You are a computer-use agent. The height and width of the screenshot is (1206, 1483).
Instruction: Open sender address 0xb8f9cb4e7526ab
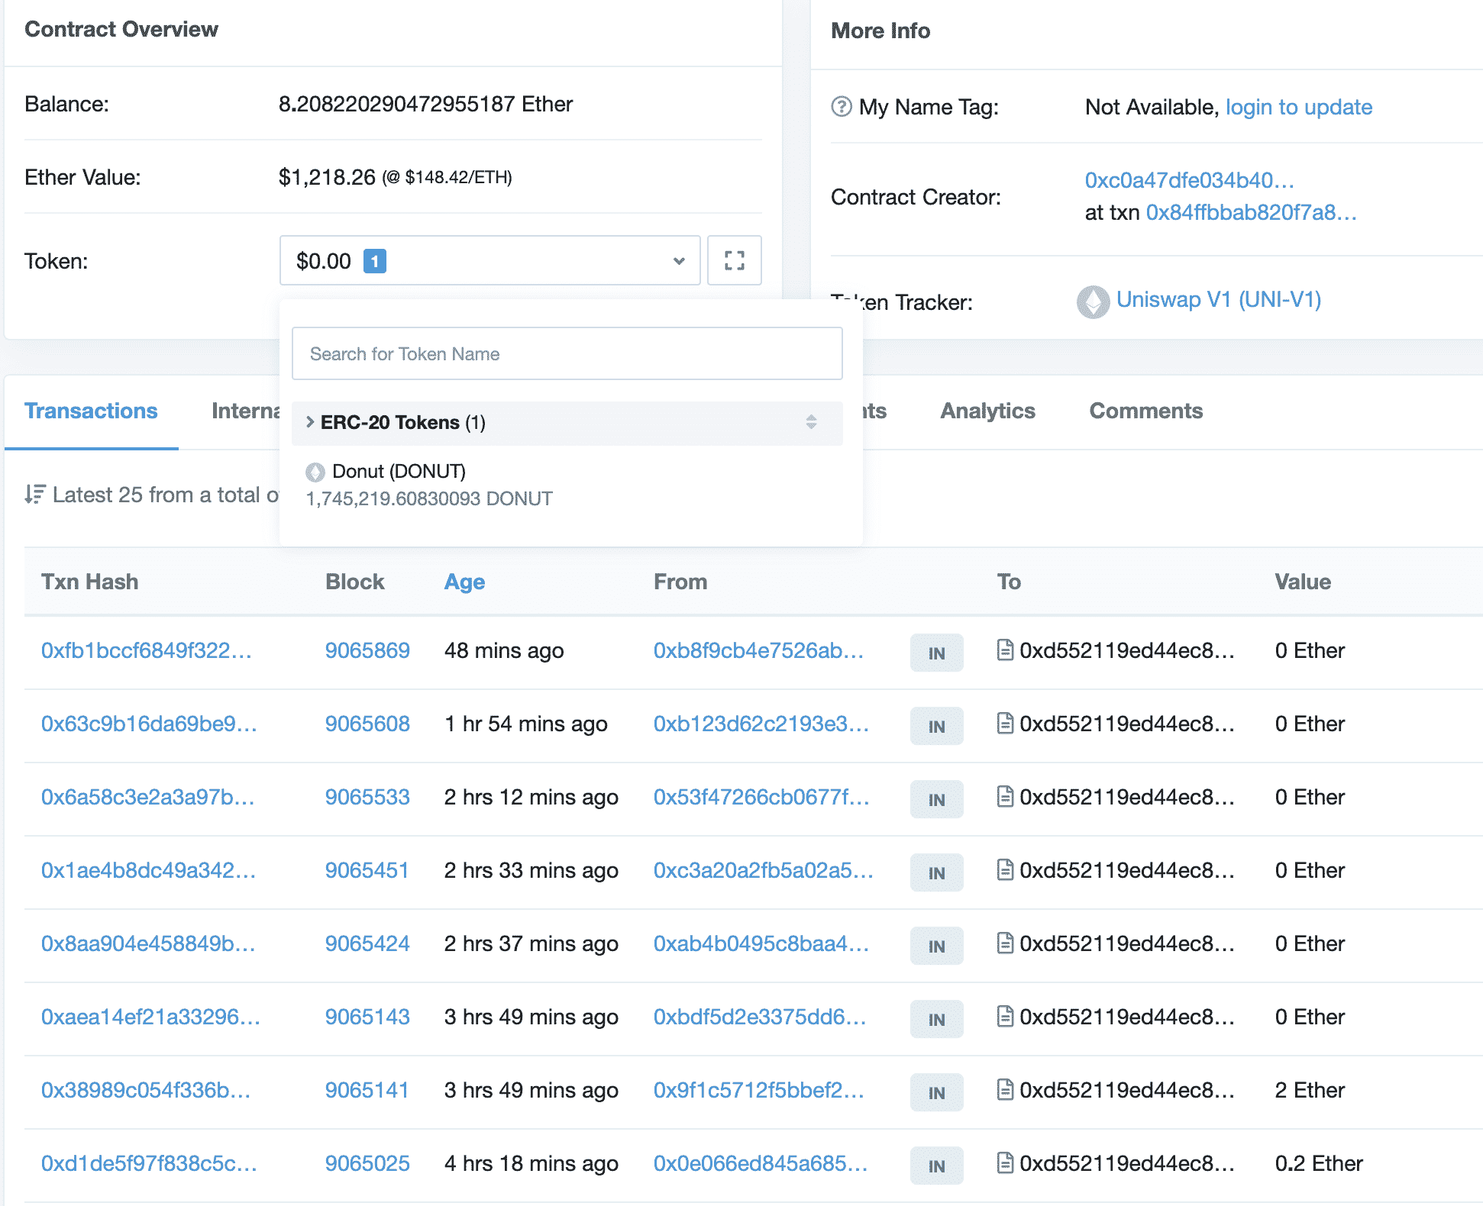758,650
